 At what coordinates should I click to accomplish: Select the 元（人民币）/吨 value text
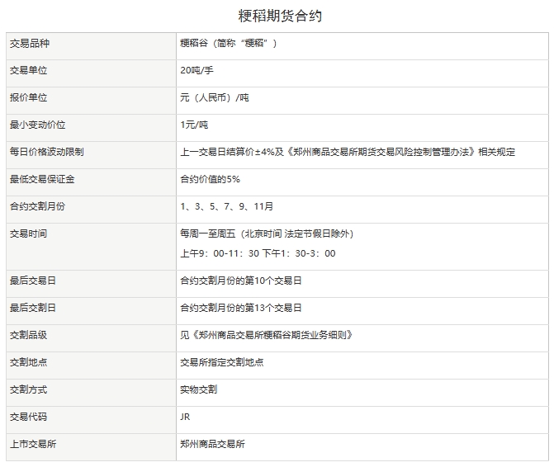tap(215, 98)
